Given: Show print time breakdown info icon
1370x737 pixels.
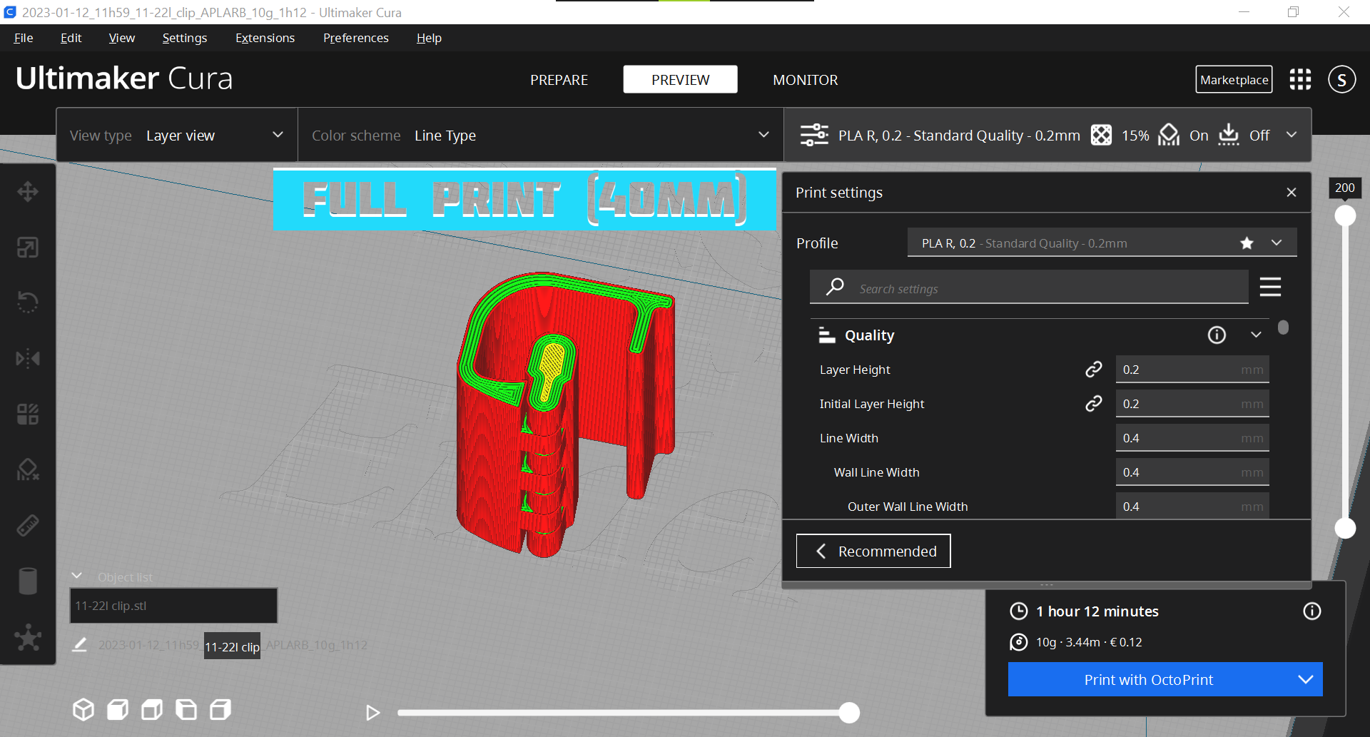Looking at the screenshot, I should [1311, 611].
